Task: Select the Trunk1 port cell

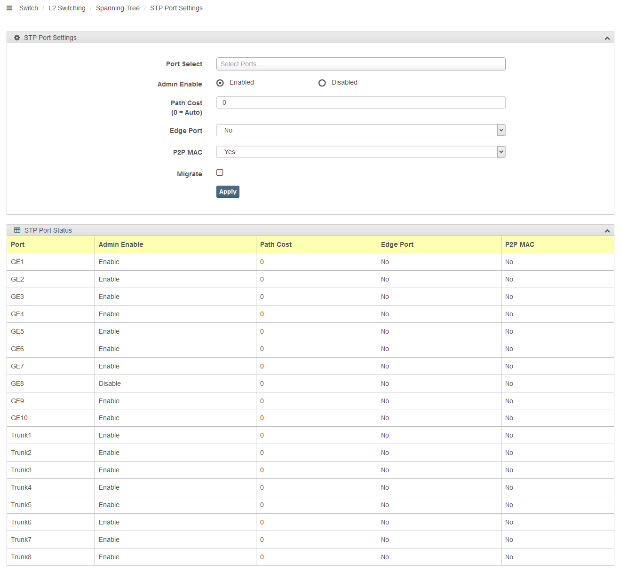Action: point(51,435)
